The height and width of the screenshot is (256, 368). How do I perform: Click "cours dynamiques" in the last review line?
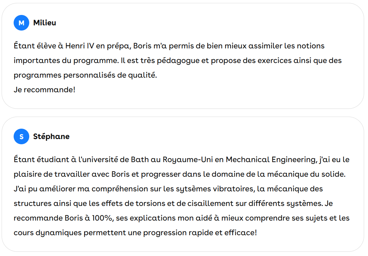tap(48, 233)
